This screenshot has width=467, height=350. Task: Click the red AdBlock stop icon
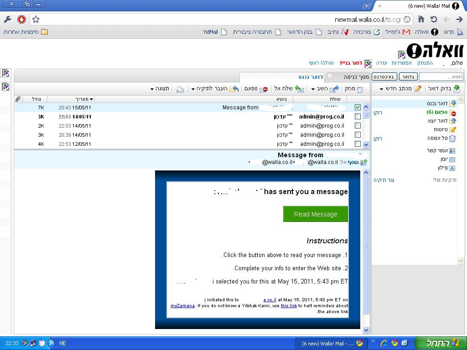click(x=21, y=19)
